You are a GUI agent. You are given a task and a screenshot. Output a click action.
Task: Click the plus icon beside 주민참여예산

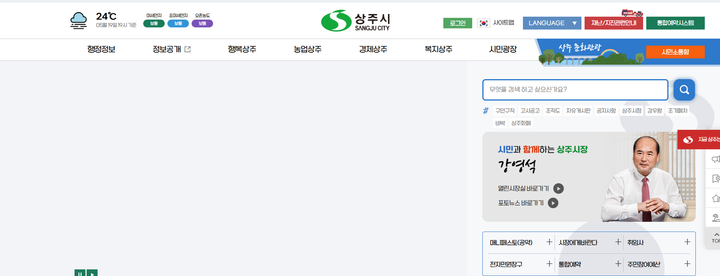click(687, 264)
